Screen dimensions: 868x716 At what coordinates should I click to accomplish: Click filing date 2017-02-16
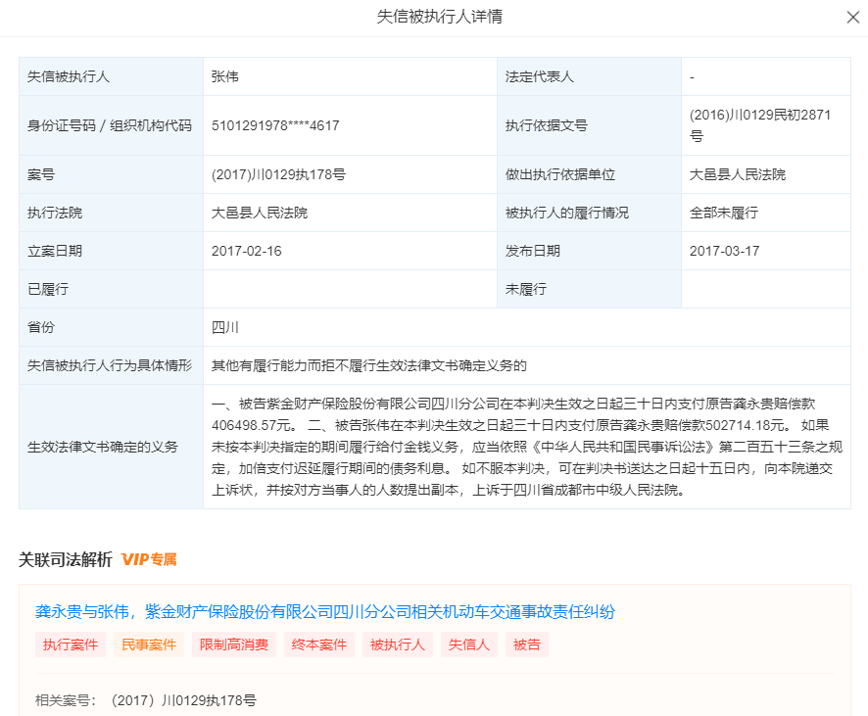click(246, 251)
